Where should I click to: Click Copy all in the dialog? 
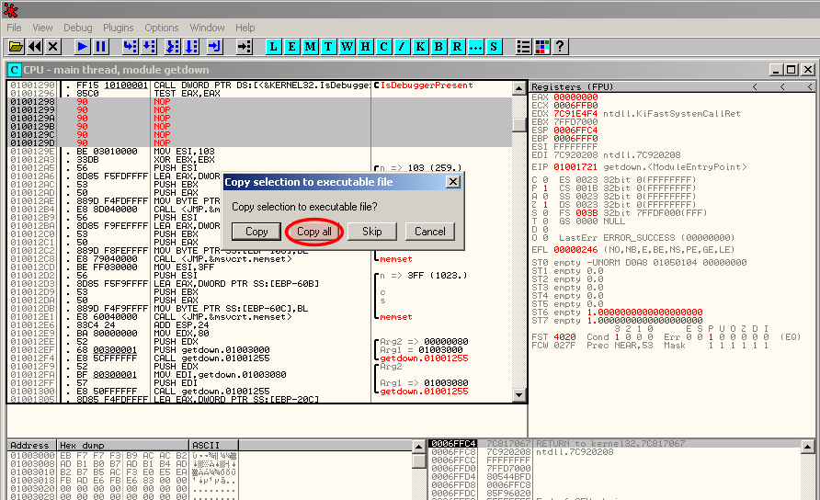tap(314, 232)
